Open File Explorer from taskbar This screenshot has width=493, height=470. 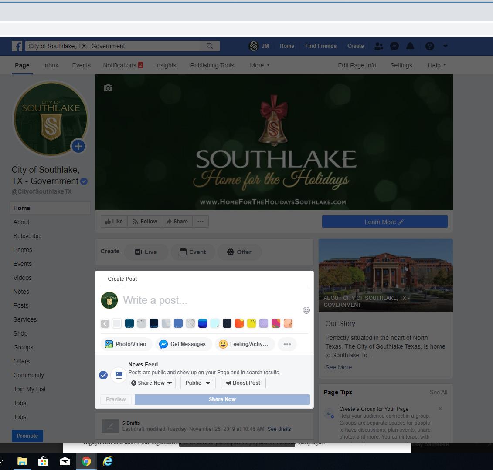(x=22, y=461)
